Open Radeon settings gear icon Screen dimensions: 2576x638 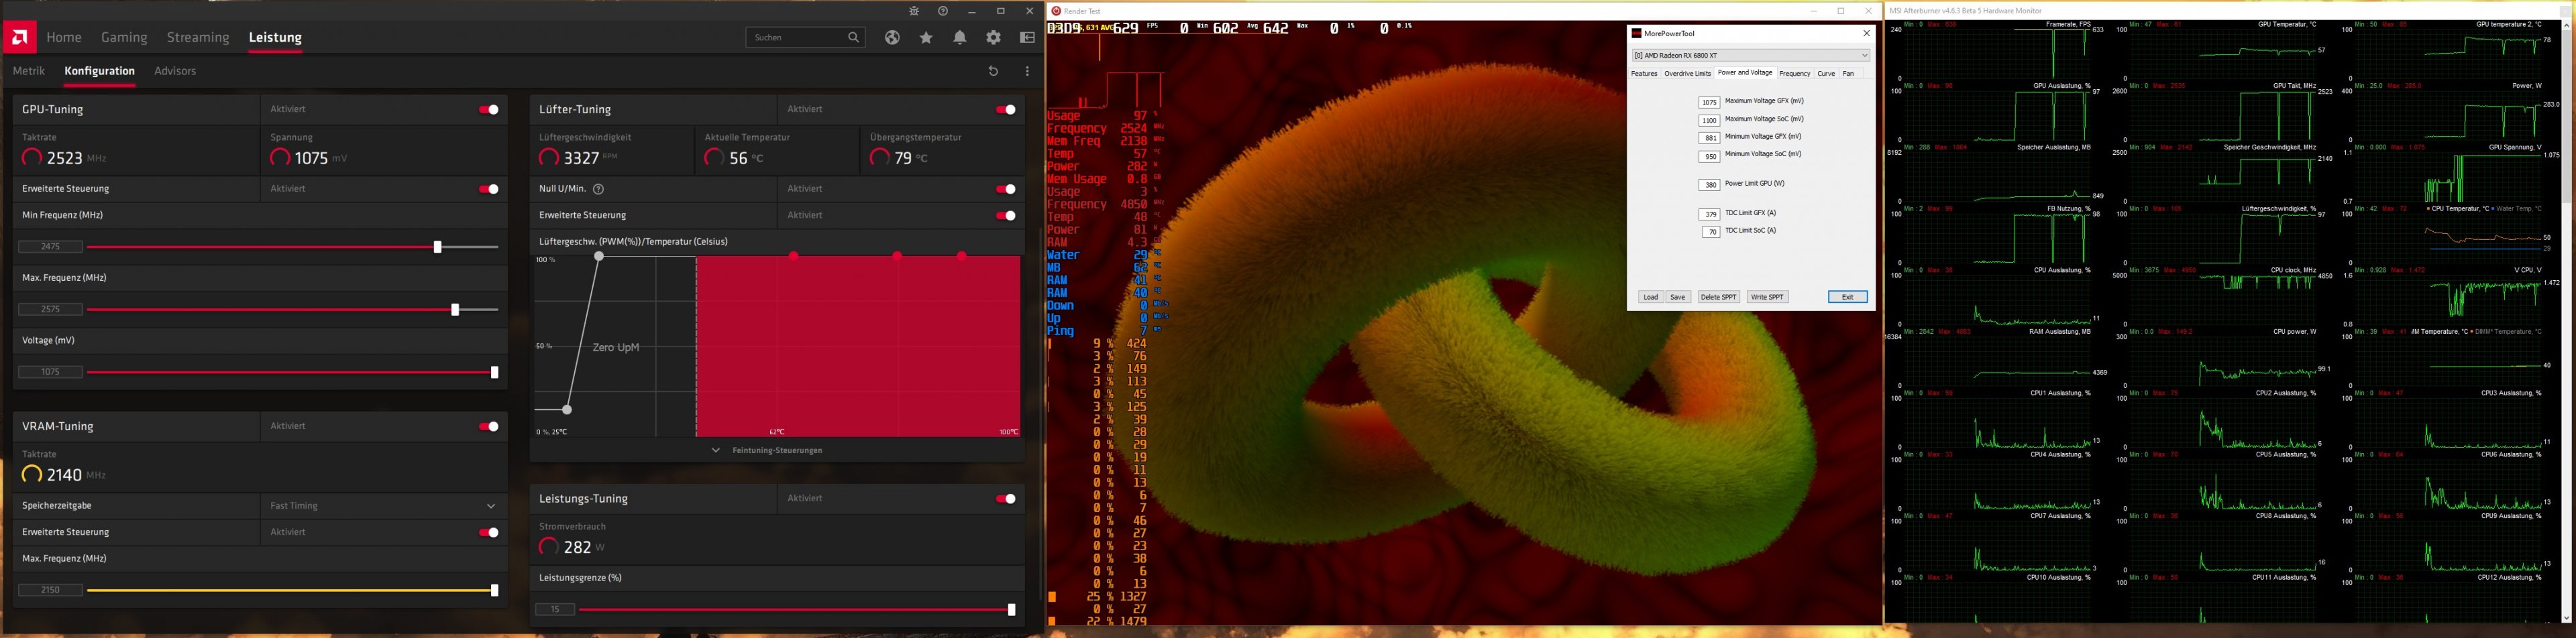pos(993,37)
